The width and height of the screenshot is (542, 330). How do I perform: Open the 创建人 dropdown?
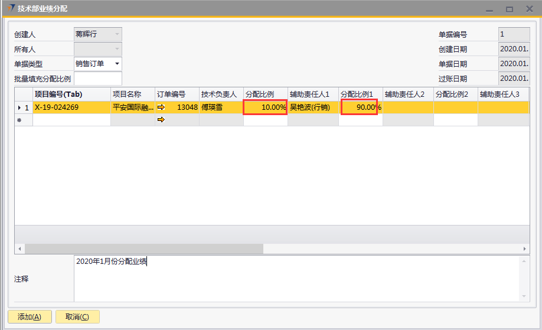tap(117, 35)
